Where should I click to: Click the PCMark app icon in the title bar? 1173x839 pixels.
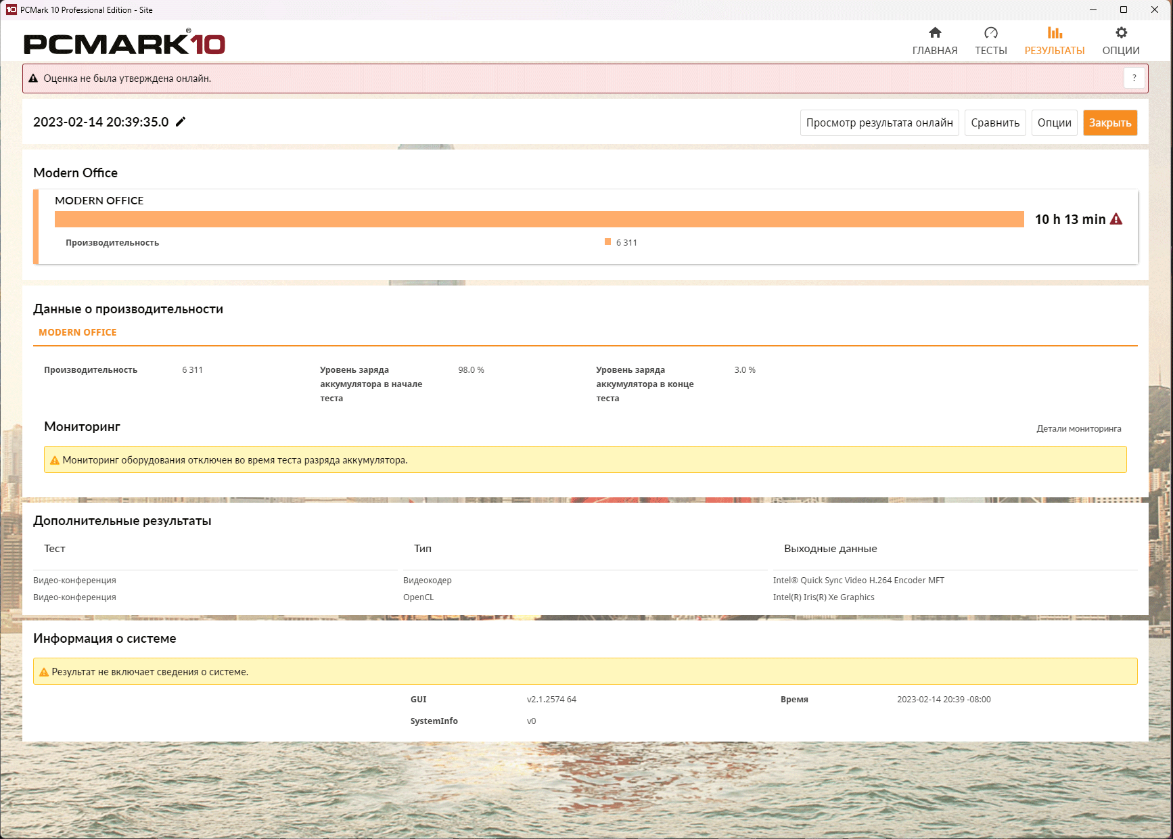[11, 9]
